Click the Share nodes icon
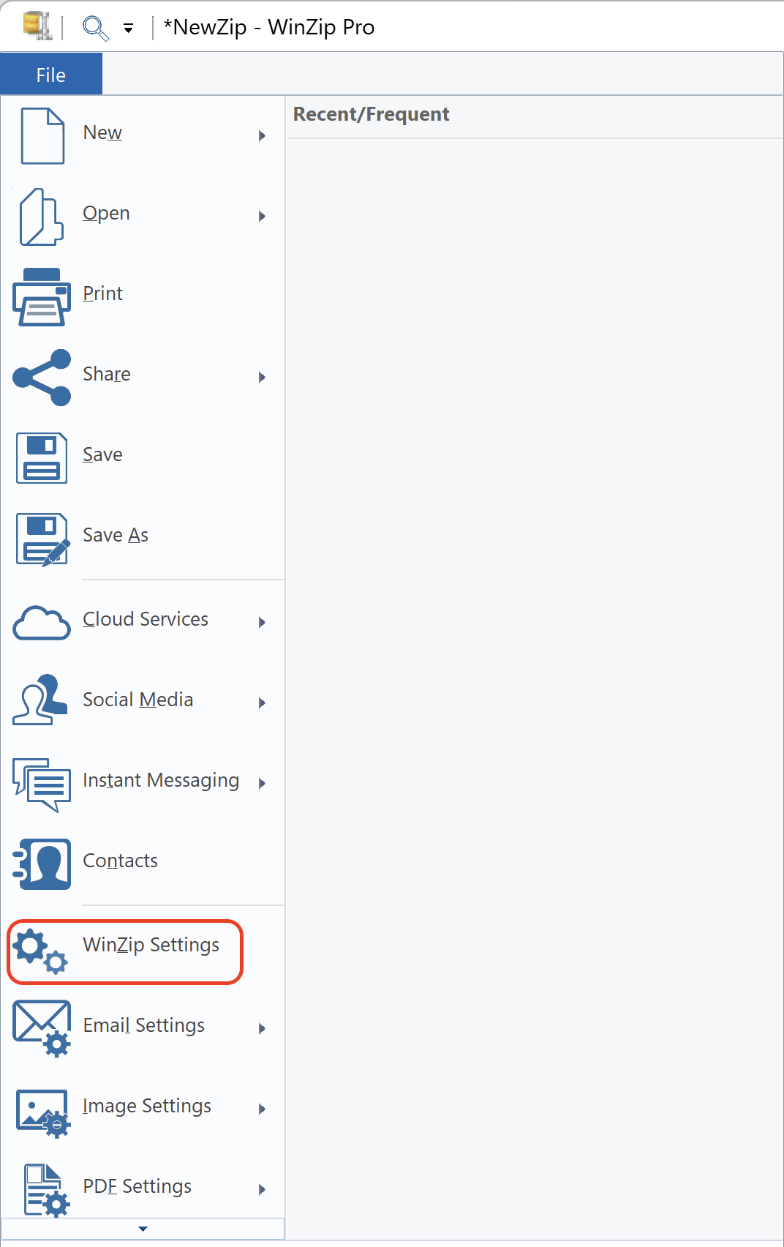Viewport: 784px width, 1247px height. click(x=42, y=377)
